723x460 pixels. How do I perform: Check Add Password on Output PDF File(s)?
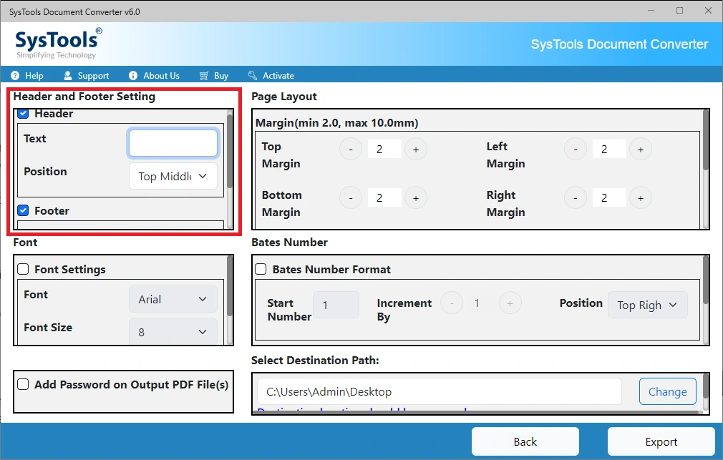[x=23, y=384]
